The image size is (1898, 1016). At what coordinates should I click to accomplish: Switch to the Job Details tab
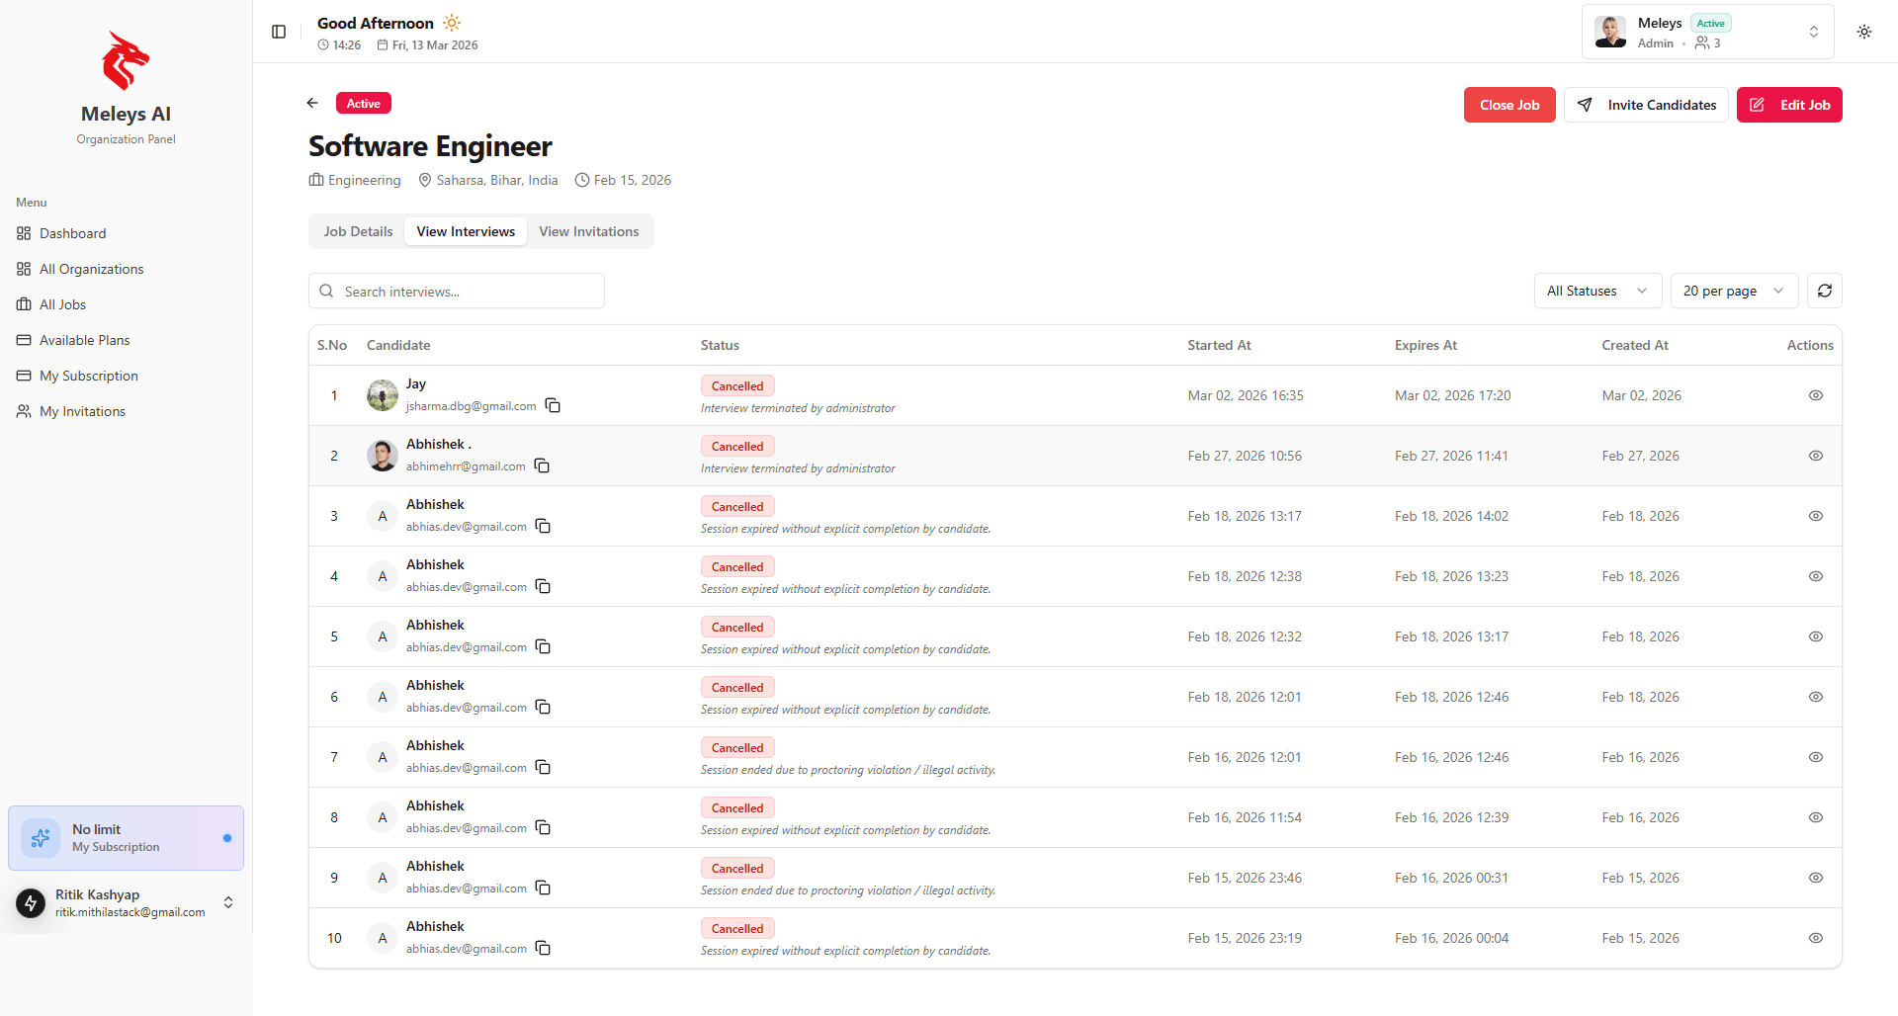[x=358, y=231]
